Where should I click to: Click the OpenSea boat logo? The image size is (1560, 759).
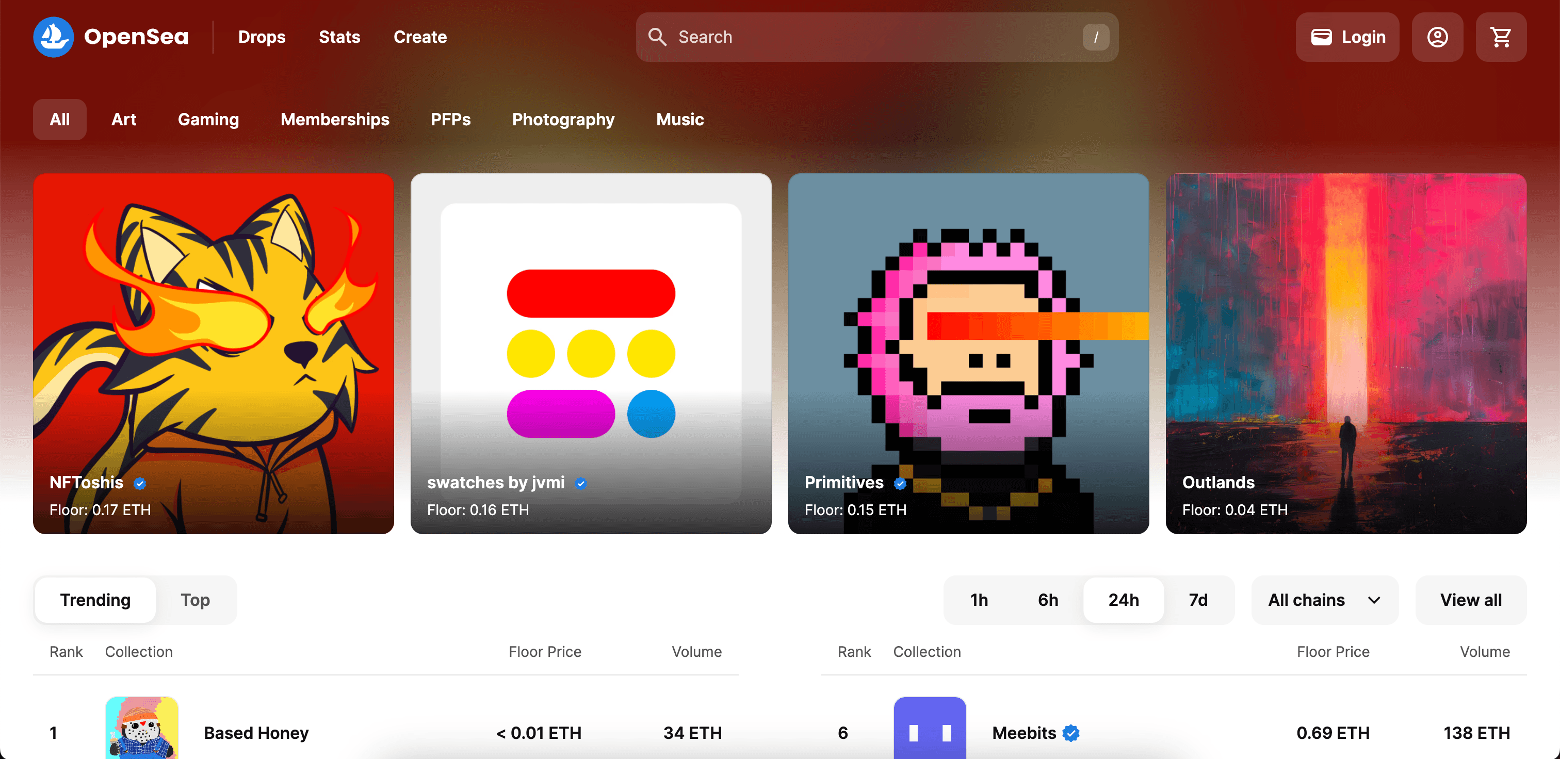click(x=54, y=37)
